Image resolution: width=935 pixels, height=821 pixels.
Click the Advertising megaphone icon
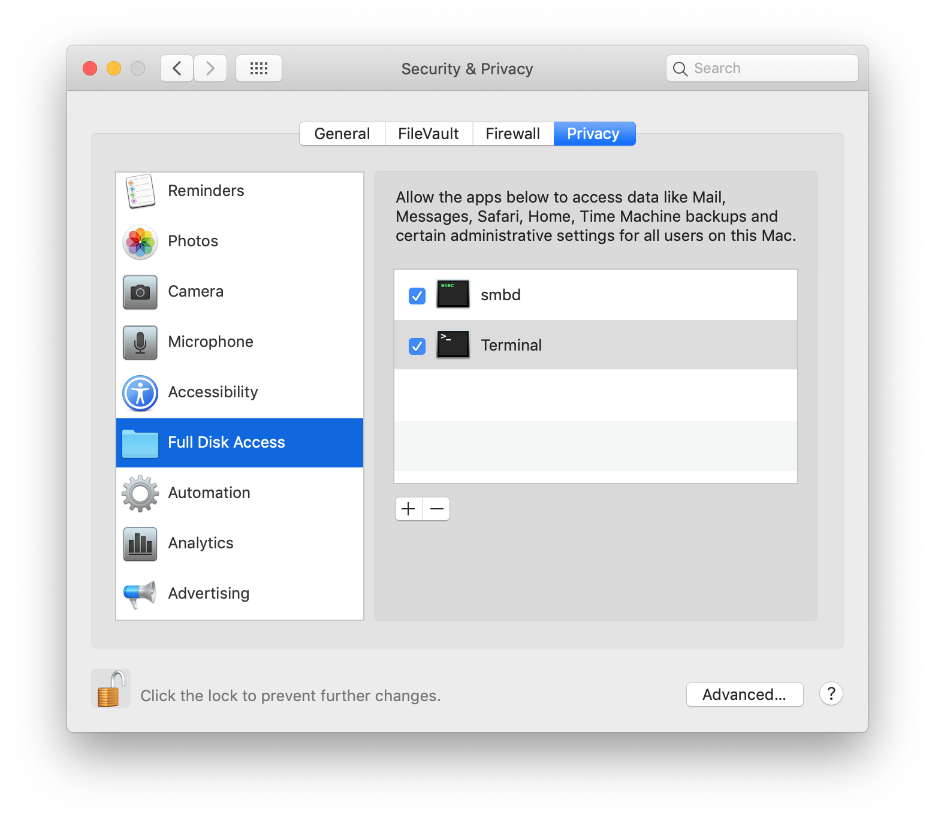click(139, 594)
